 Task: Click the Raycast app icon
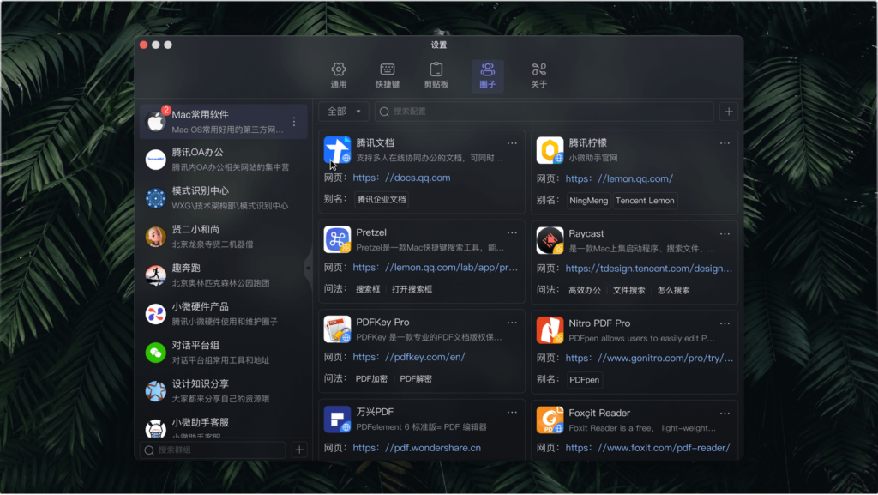tap(550, 239)
